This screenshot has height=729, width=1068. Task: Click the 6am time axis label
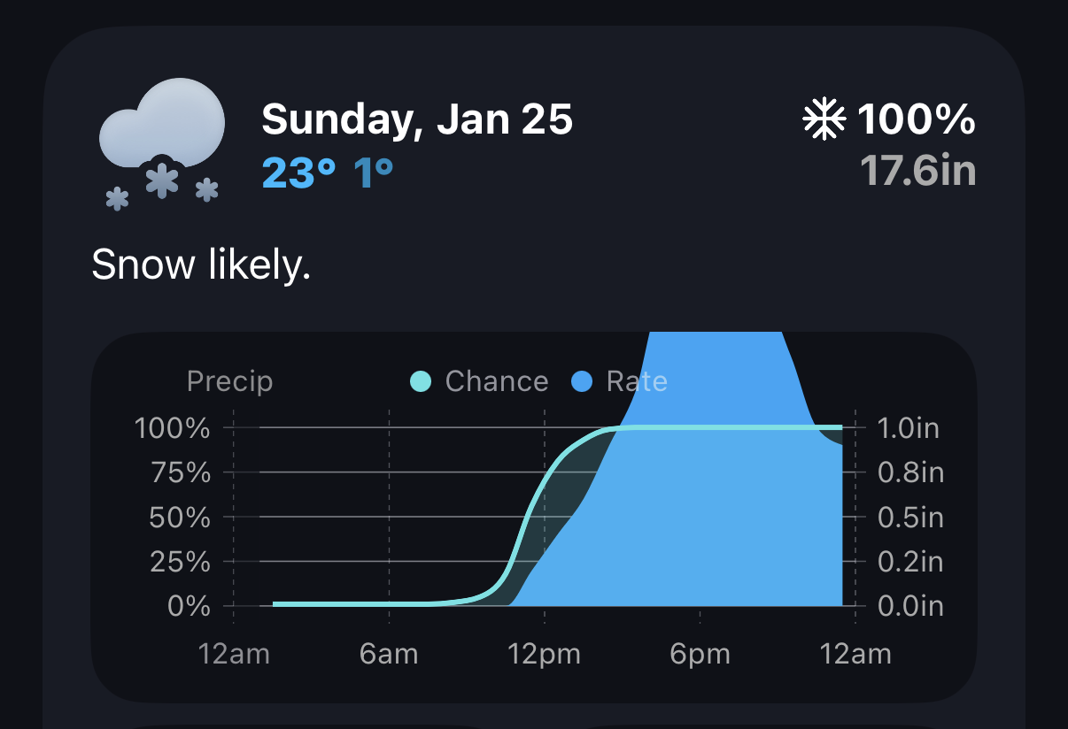pos(389,656)
